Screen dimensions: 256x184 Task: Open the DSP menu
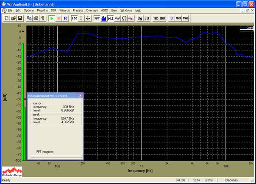(x=53, y=10)
